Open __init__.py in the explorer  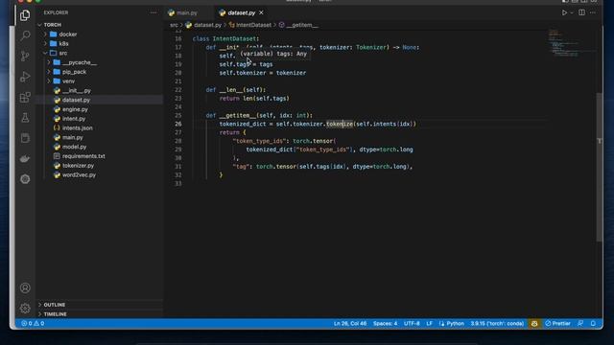[x=77, y=91]
